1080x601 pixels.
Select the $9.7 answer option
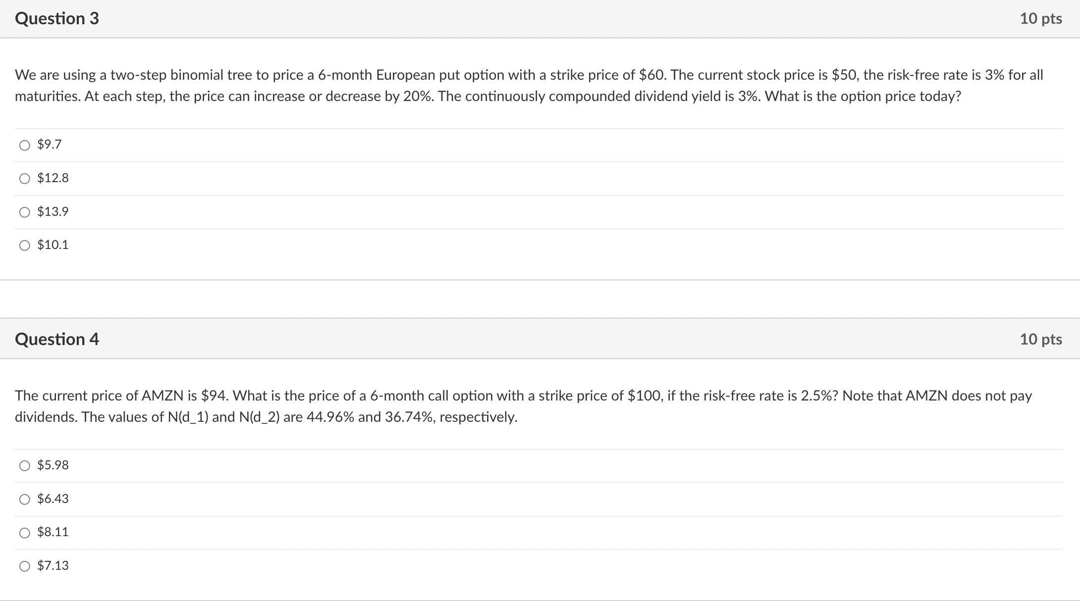point(24,145)
